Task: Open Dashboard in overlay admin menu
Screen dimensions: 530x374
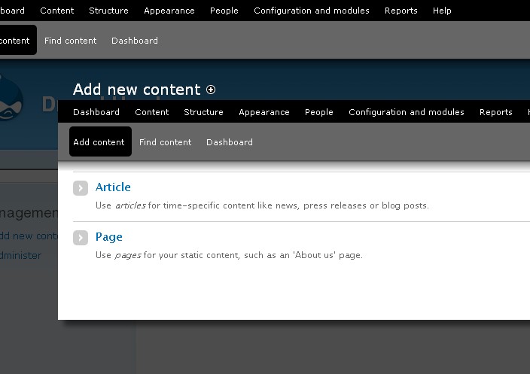Action: [96, 112]
